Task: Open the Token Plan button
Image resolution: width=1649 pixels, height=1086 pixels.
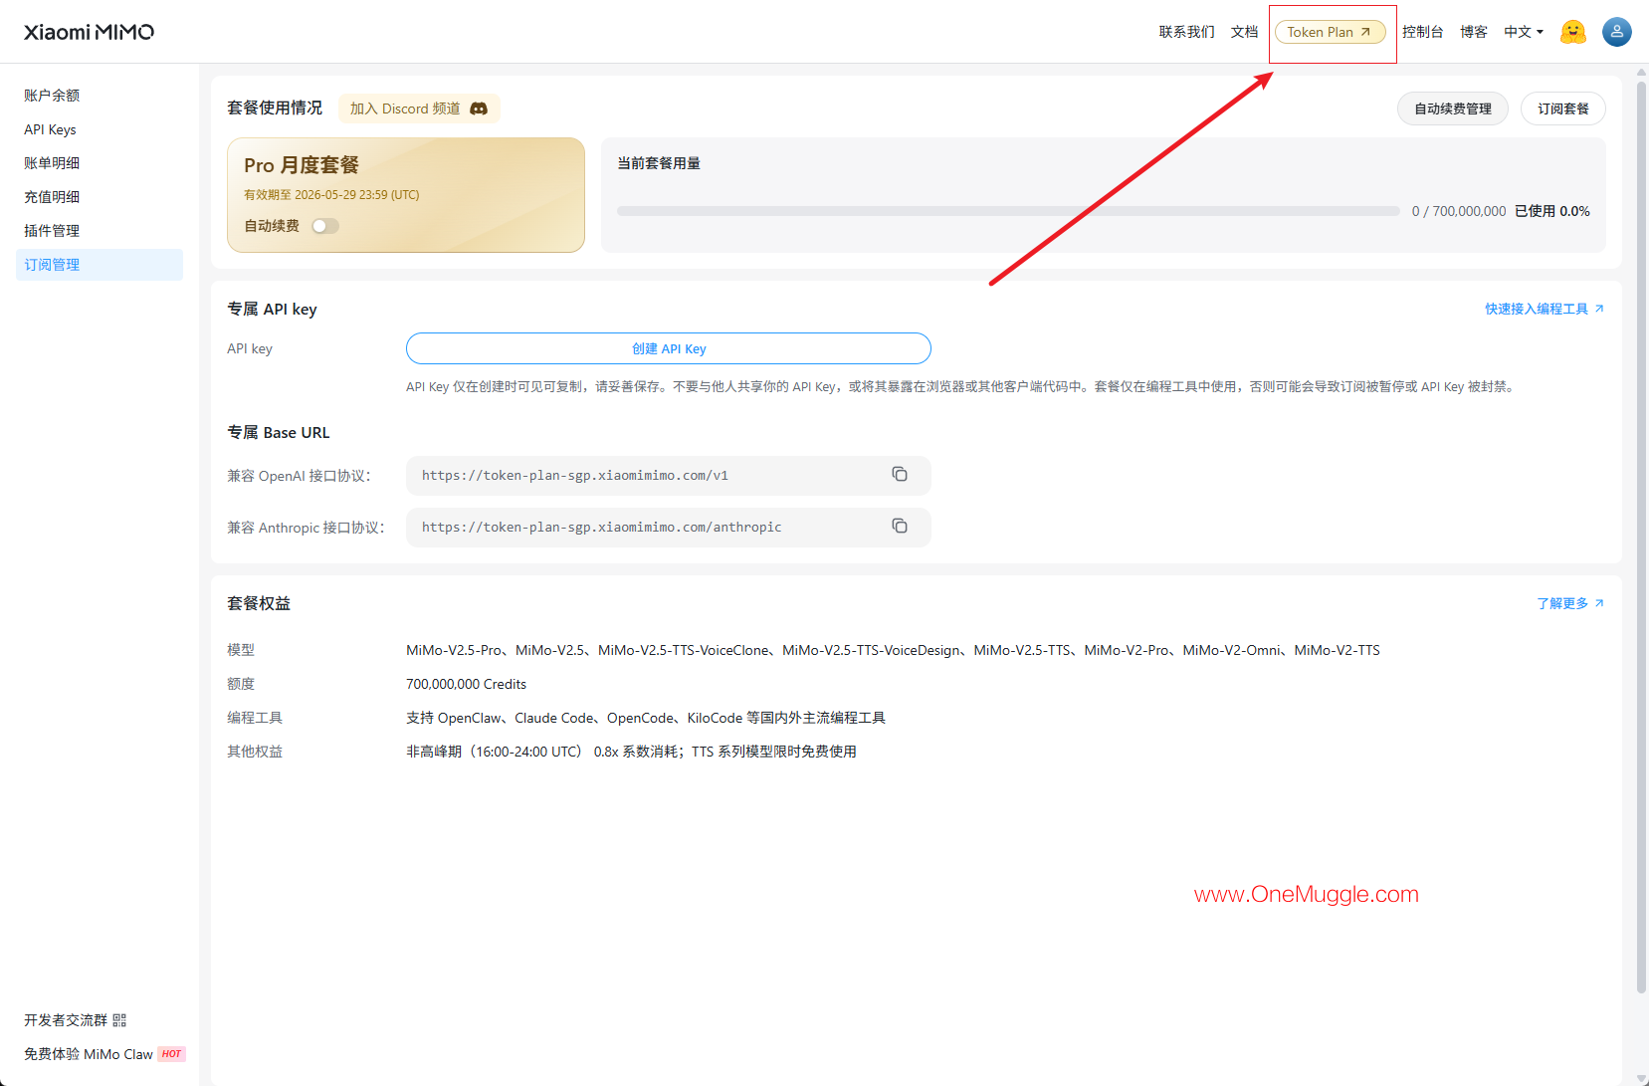Action: tap(1331, 32)
